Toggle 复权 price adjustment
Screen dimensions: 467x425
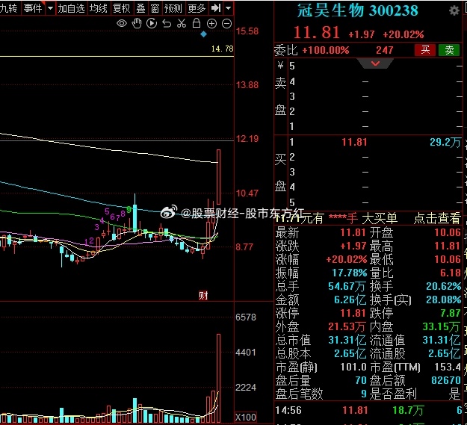tap(121, 8)
